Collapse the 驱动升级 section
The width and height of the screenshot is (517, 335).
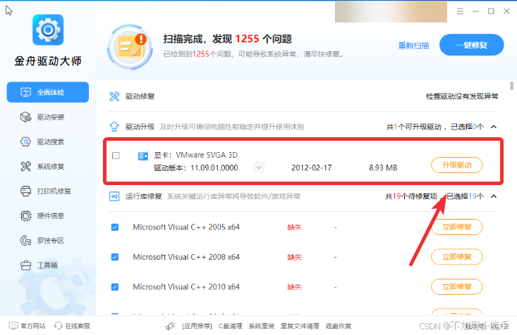click(494, 127)
